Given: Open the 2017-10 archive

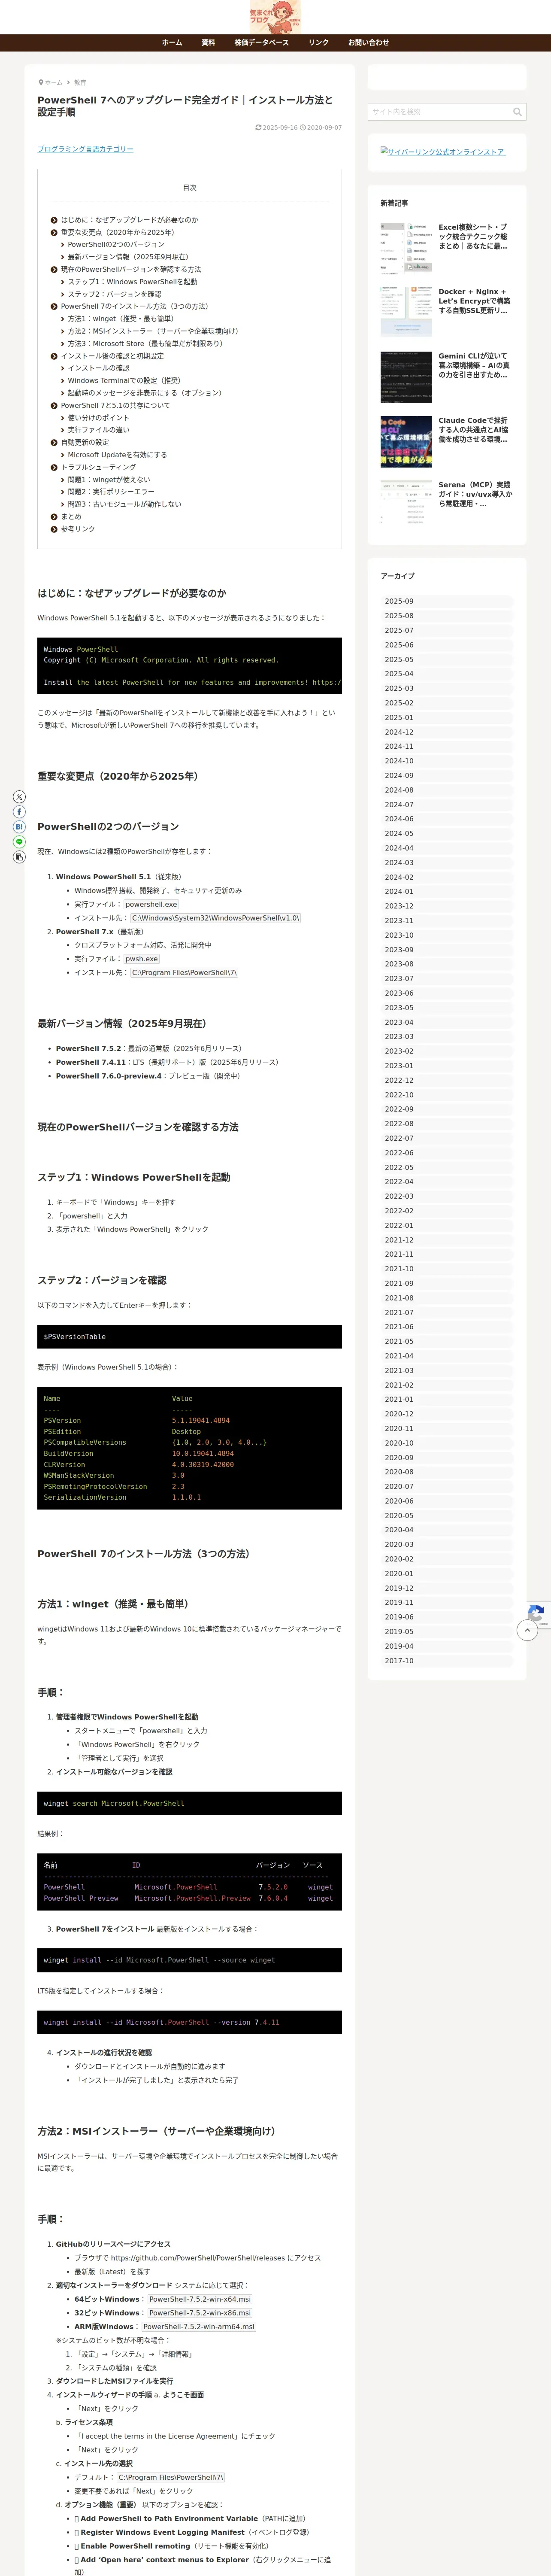Looking at the screenshot, I should pos(447,1661).
